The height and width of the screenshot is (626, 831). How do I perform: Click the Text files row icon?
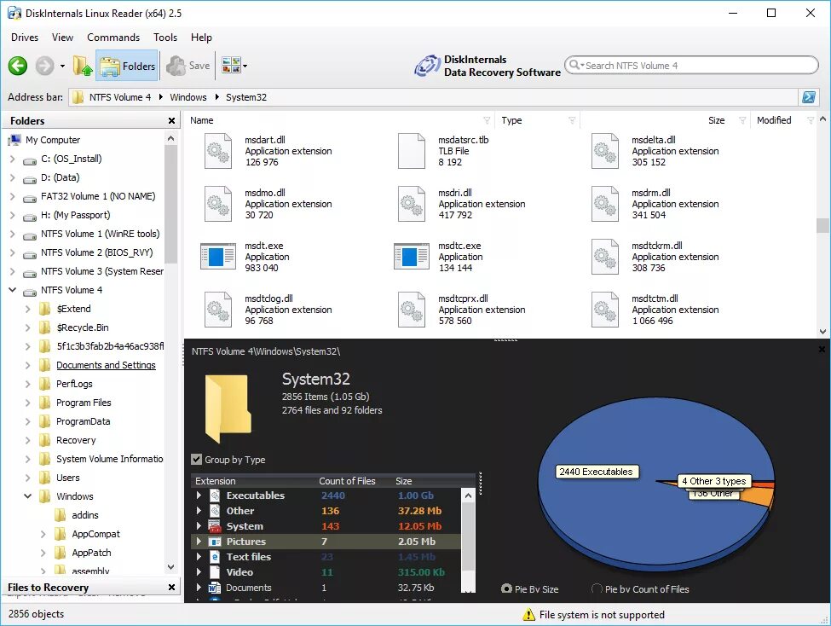(215, 557)
